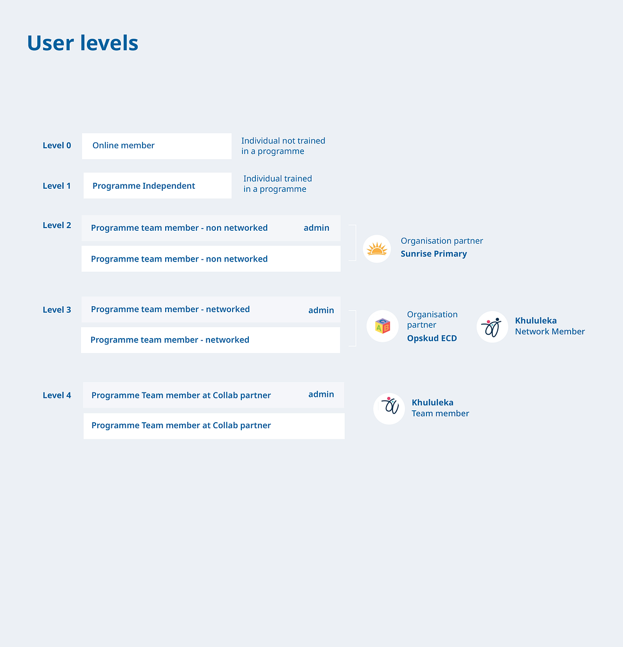Click the Opskud ECD ABC block logo
Image resolution: width=623 pixels, height=647 pixels.
(383, 326)
